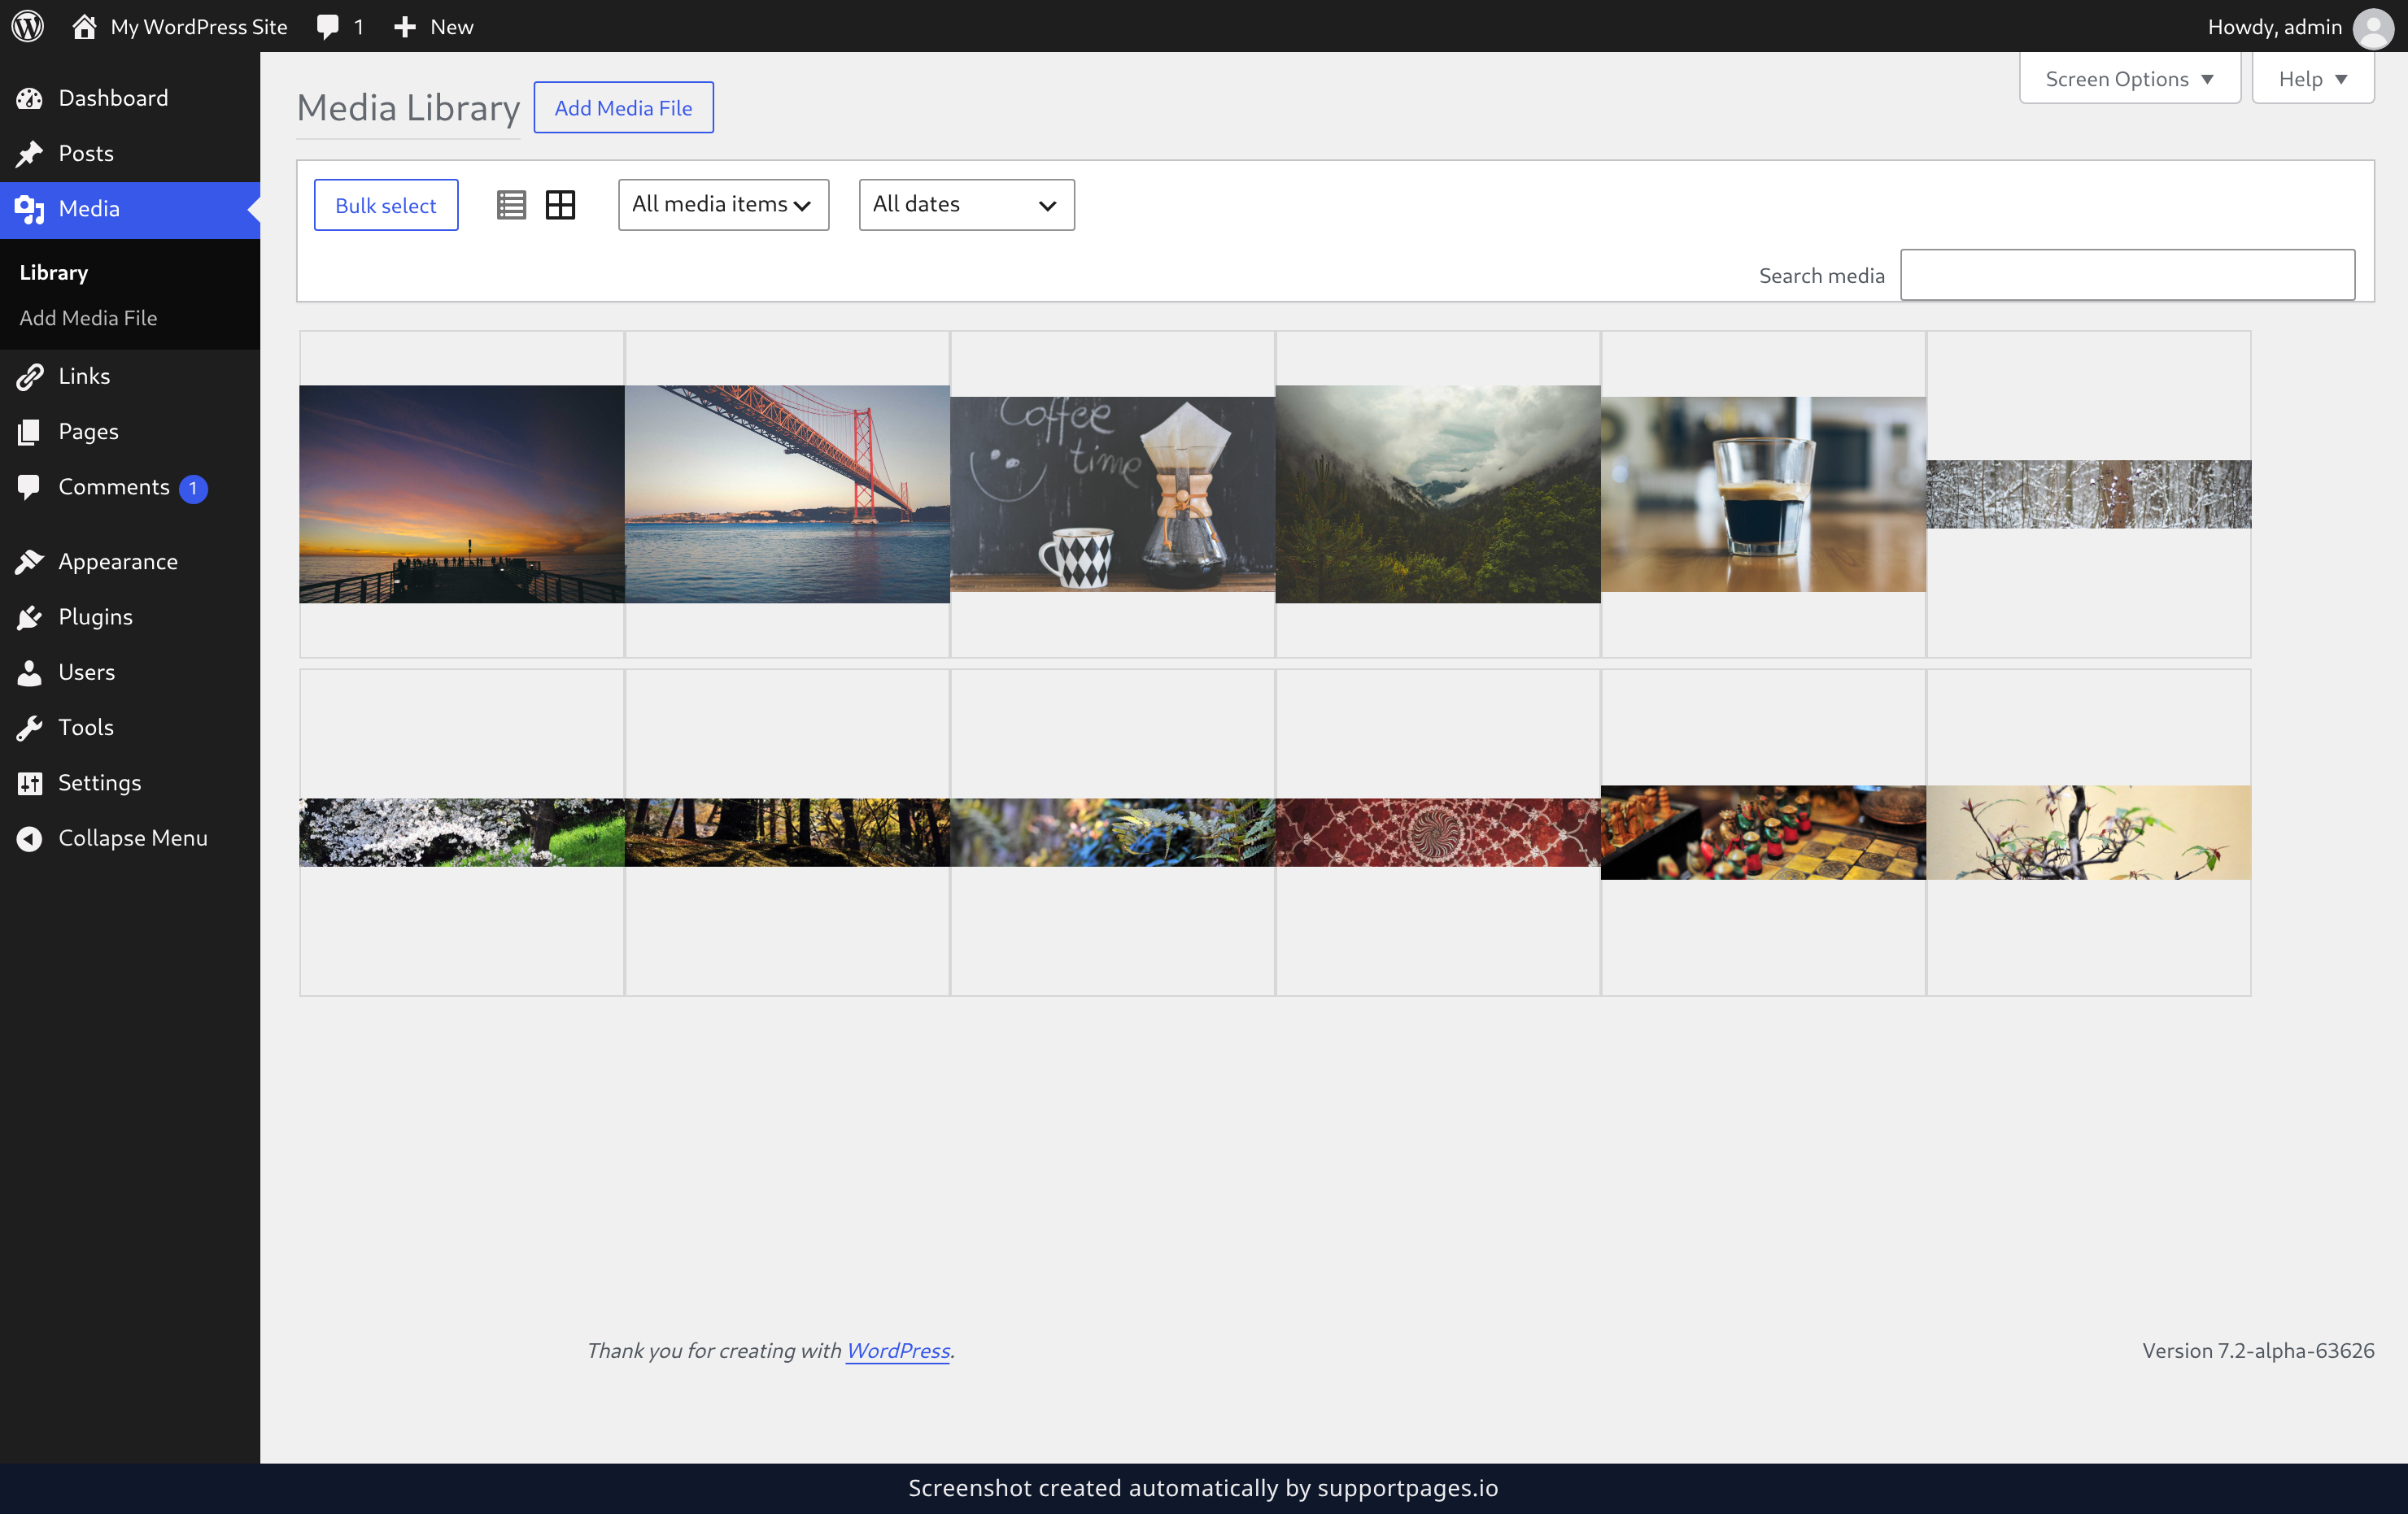This screenshot has width=2408, height=1514.
Task: Click the home icon beside My WordPress Site
Action: point(84,26)
